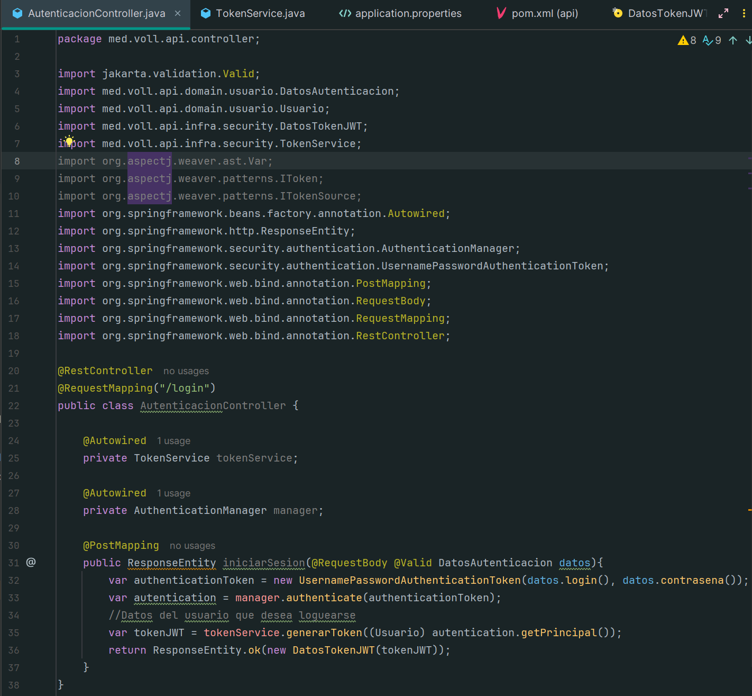Click the unused import org.aspectj.weaver.ast.Var
Viewport: 752px width, 696px height.
(x=166, y=161)
